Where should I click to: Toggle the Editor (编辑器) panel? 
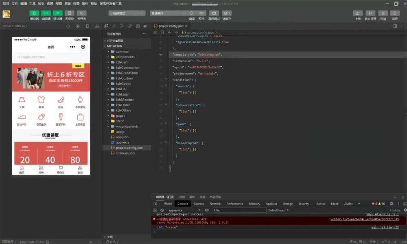point(46,13)
